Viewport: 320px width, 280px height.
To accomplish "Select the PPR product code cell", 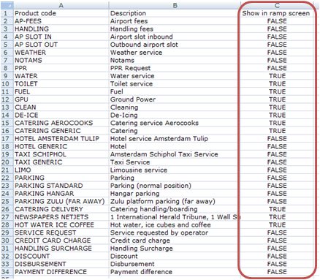I will 61,68.
